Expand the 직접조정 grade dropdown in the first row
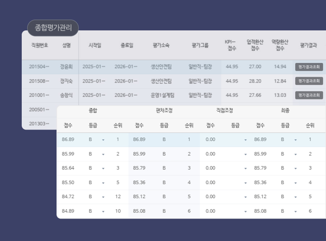This screenshot has height=241, width=326. coord(246,139)
